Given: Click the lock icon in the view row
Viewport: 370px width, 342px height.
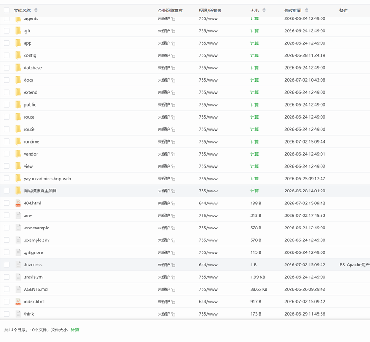Looking at the screenshot, I should pos(173,167).
